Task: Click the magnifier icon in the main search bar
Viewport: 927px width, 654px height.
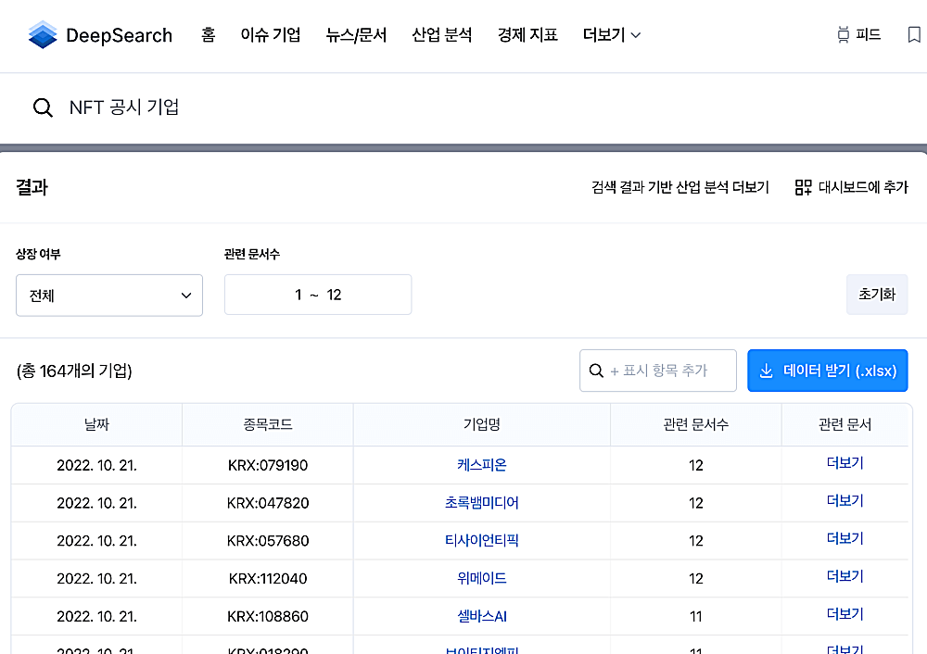Action: pos(43,107)
